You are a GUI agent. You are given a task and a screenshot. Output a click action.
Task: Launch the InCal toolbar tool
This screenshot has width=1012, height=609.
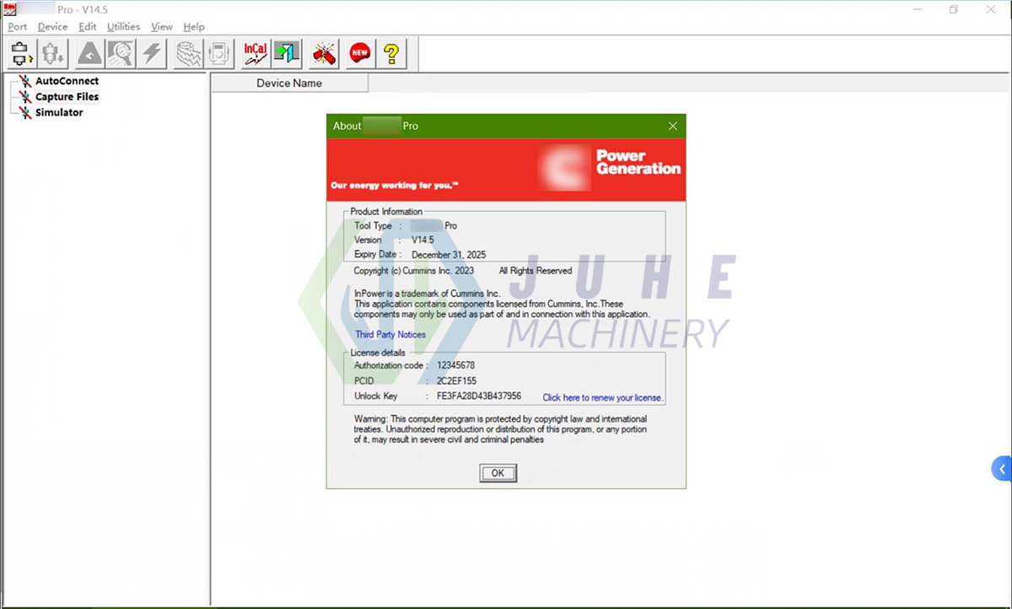coord(254,53)
